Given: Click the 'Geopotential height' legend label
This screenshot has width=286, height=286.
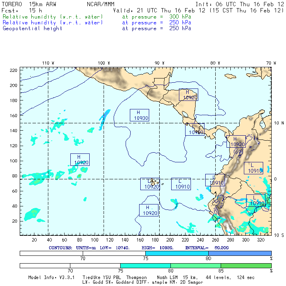Looking at the screenshot, I should pyautogui.click(x=32, y=29).
